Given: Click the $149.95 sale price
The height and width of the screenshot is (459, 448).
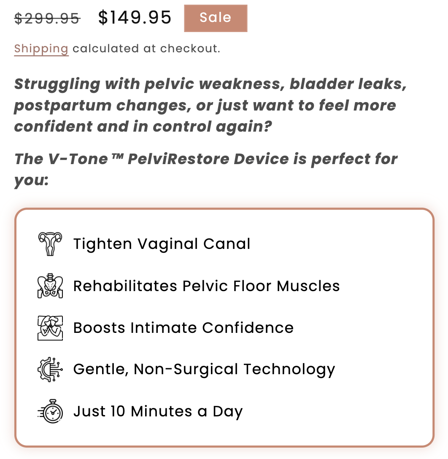Looking at the screenshot, I should coord(135,18).
